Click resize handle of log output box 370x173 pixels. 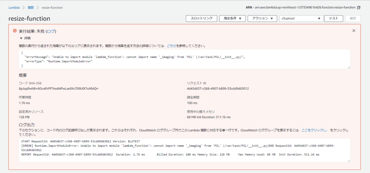click(349, 160)
